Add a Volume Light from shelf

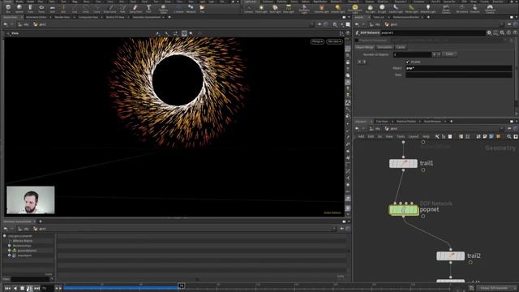pos(321,8)
